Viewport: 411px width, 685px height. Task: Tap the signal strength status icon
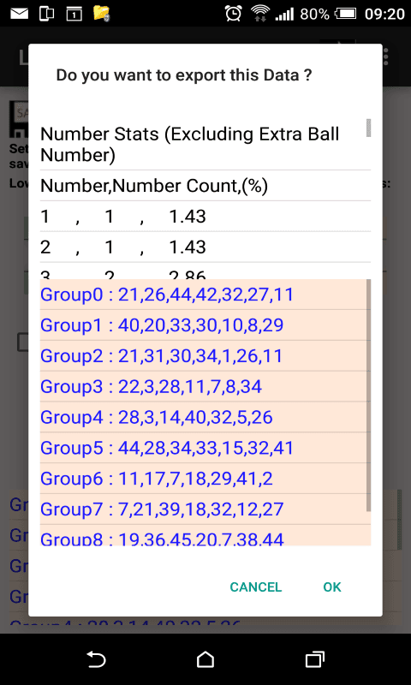pos(284,15)
